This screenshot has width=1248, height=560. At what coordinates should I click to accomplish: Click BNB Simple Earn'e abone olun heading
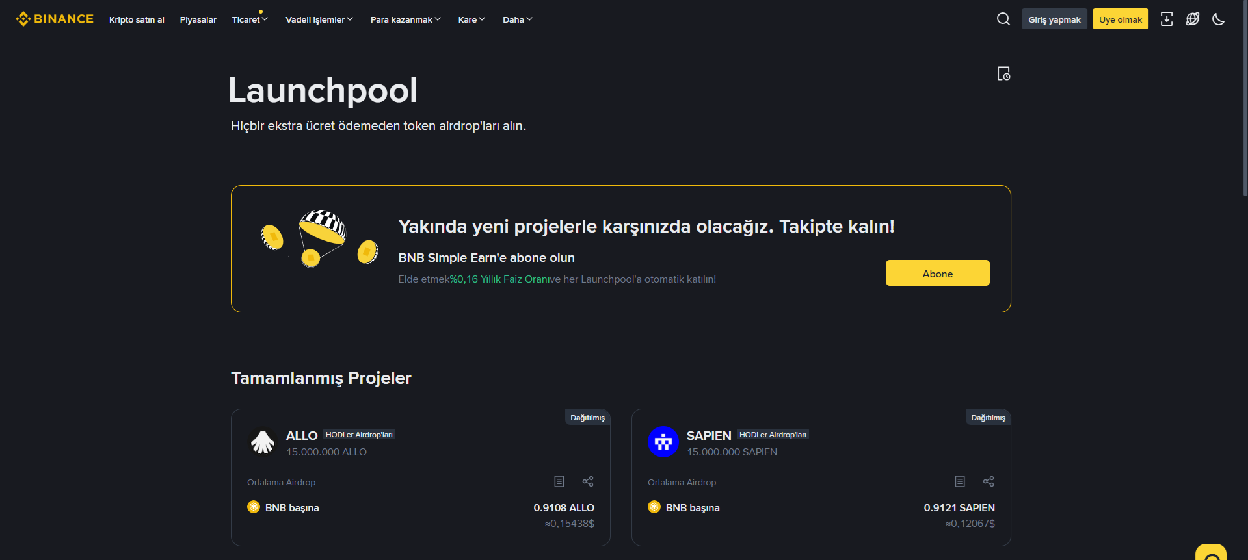coord(486,258)
